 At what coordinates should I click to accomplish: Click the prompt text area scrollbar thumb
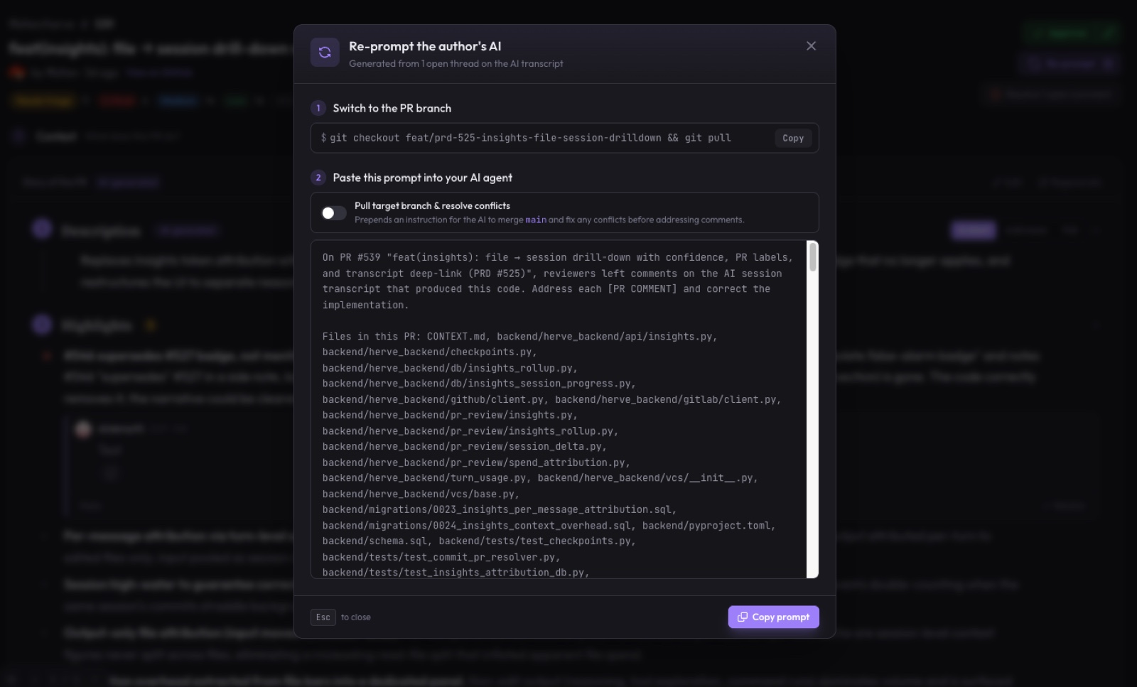(812, 257)
